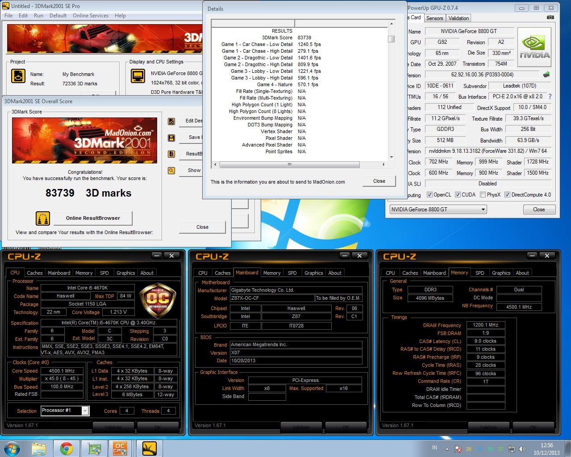The image size is (571, 457).
Task: Click Close button in Details dialog
Action: [379, 181]
